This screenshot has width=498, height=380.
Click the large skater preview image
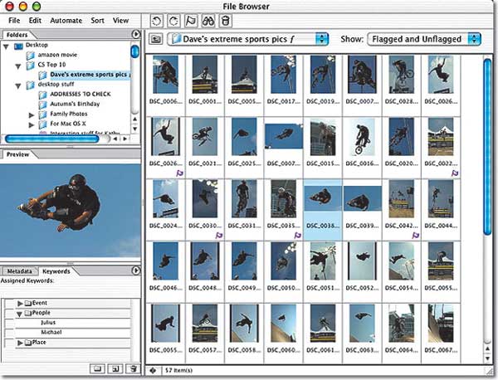(x=71, y=211)
